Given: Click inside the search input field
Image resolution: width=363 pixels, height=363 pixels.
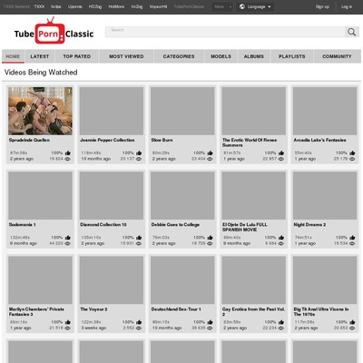Looking at the screenshot, I should coord(225,32).
